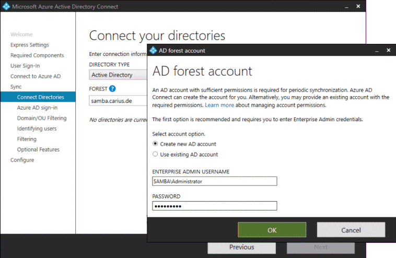Click the Azure AD Connect logo in main title bar
The width and height of the screenshot is (396, 258).
point(6,7)
